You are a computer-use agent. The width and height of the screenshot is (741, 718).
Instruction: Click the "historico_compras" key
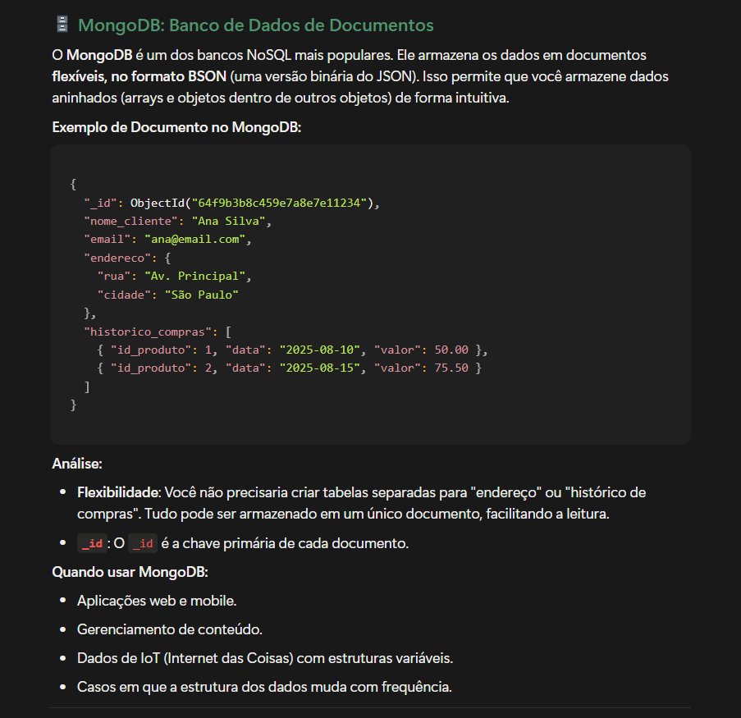[x=148, y=332]
